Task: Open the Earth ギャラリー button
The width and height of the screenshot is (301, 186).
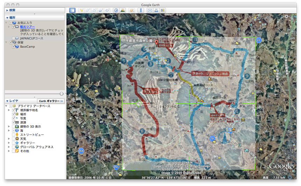Action: point(51,101)
